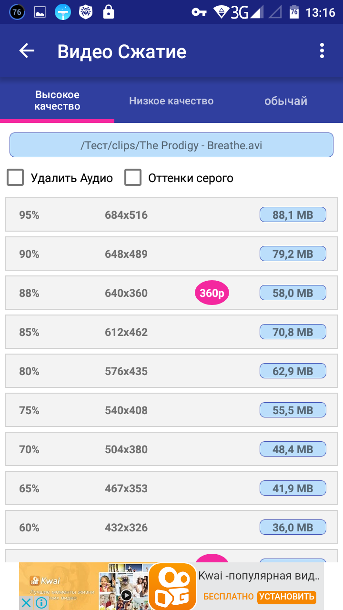The width and height of the screenshot is (343, 610).
Task: Tap the back arrow icon
Action: (x=27, y=51)
